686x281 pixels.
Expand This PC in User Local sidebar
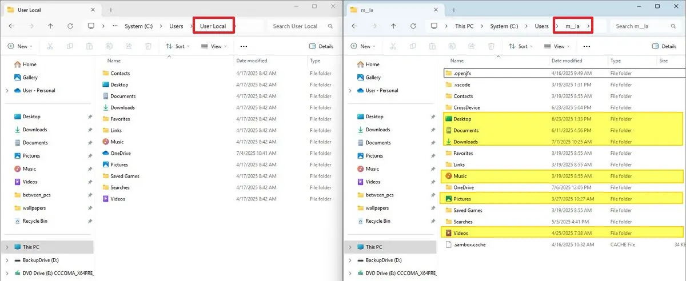(x=7, y=247)
